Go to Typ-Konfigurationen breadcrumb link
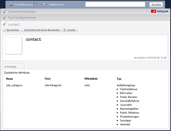 point(22,18)
